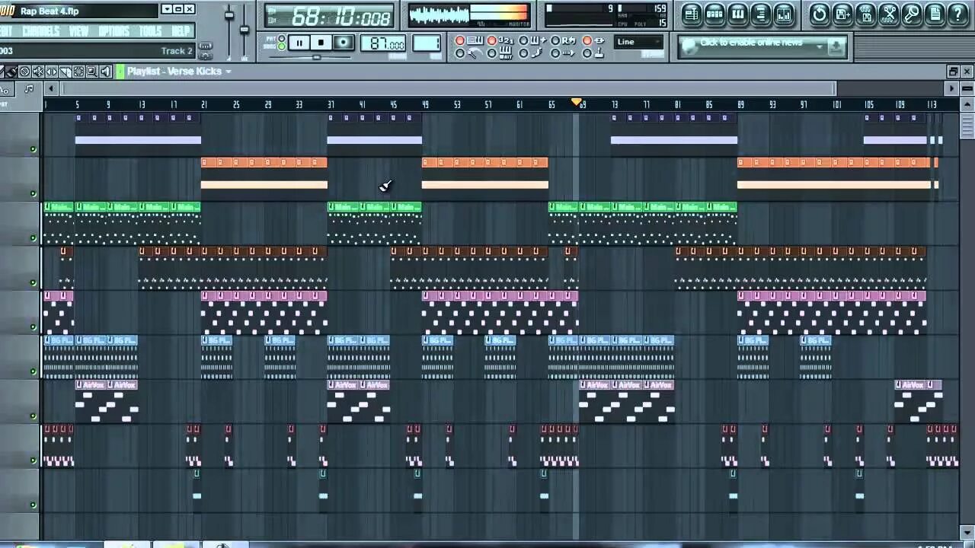
Task: Select the Slip tool in Playlist
Action: coord(51,72)
